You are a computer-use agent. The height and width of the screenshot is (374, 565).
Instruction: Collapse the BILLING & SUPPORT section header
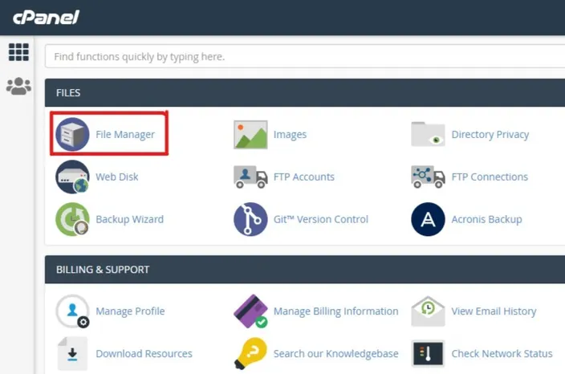305,270
